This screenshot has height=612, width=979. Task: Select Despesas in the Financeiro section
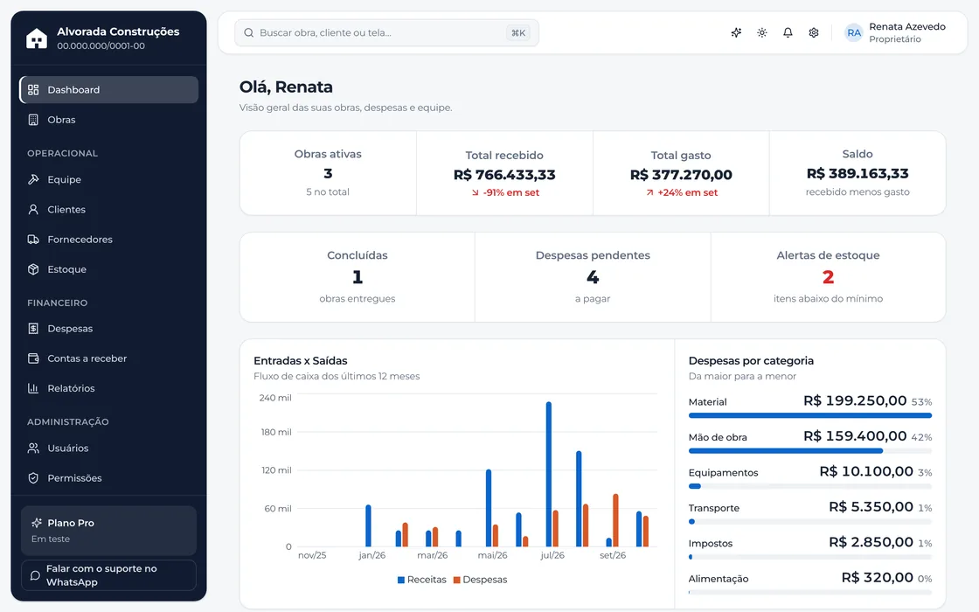pyautogui.click(x=108, y=329)
